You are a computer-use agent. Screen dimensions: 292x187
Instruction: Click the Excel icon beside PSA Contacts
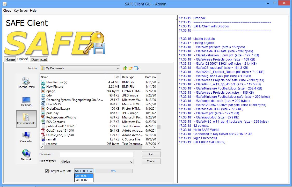43,122
